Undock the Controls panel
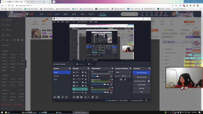The image size is (203, 114). click(149, 68)
